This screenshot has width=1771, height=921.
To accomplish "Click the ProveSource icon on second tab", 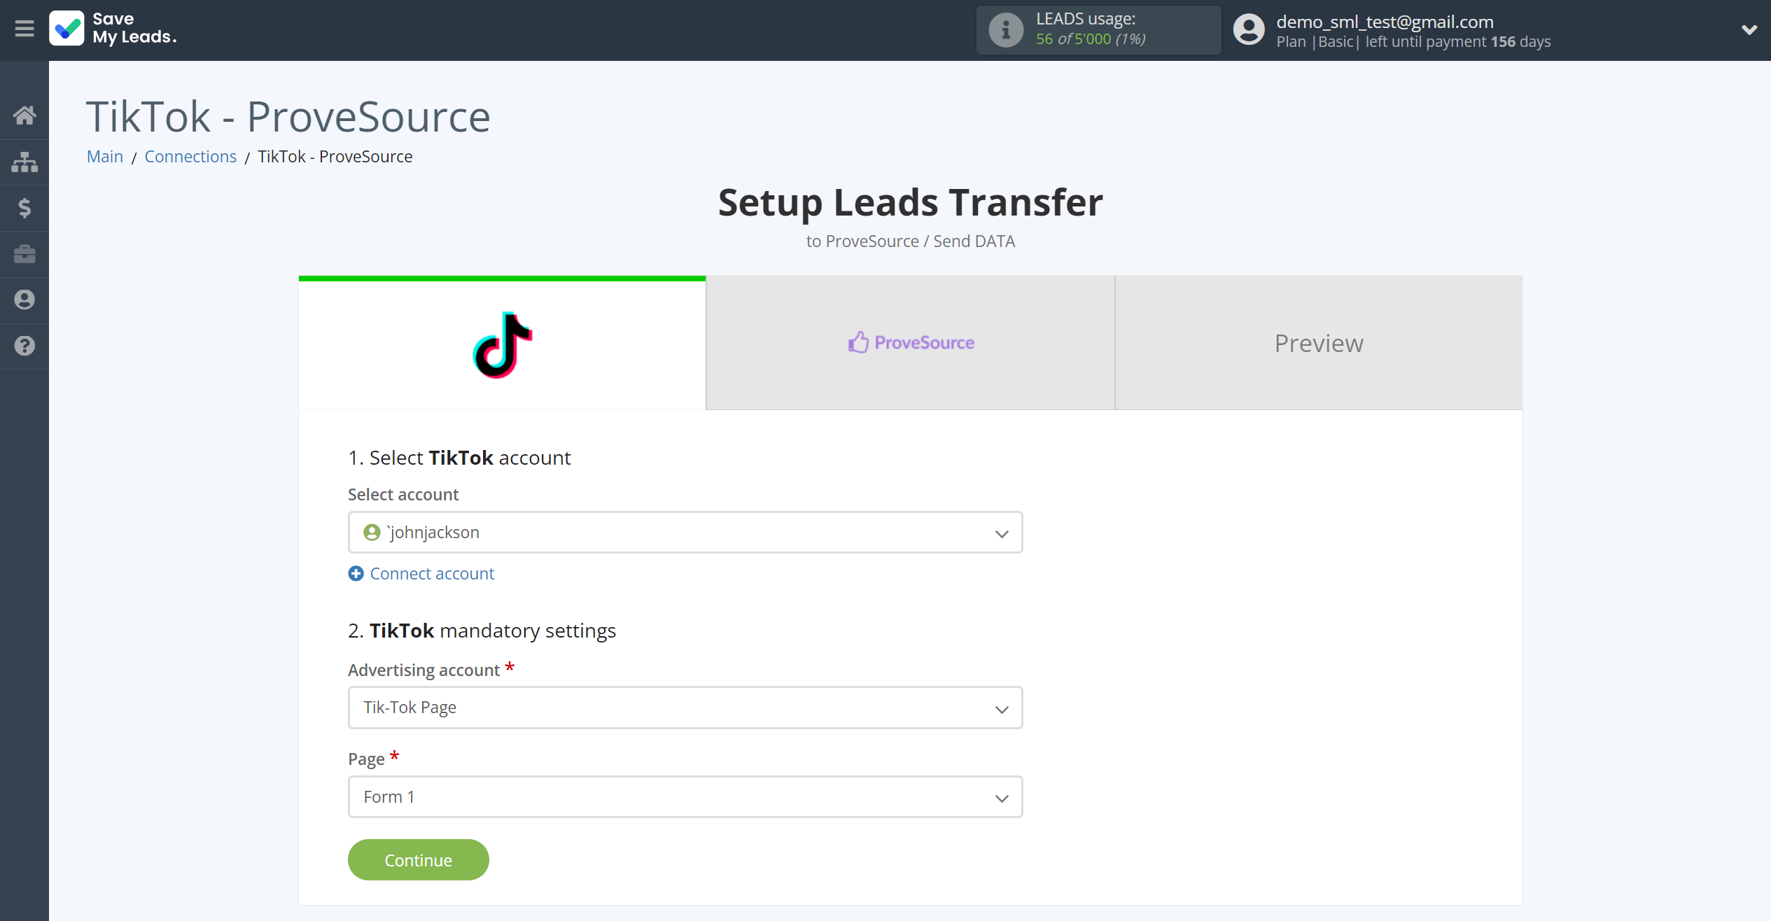I will point(857,342).
